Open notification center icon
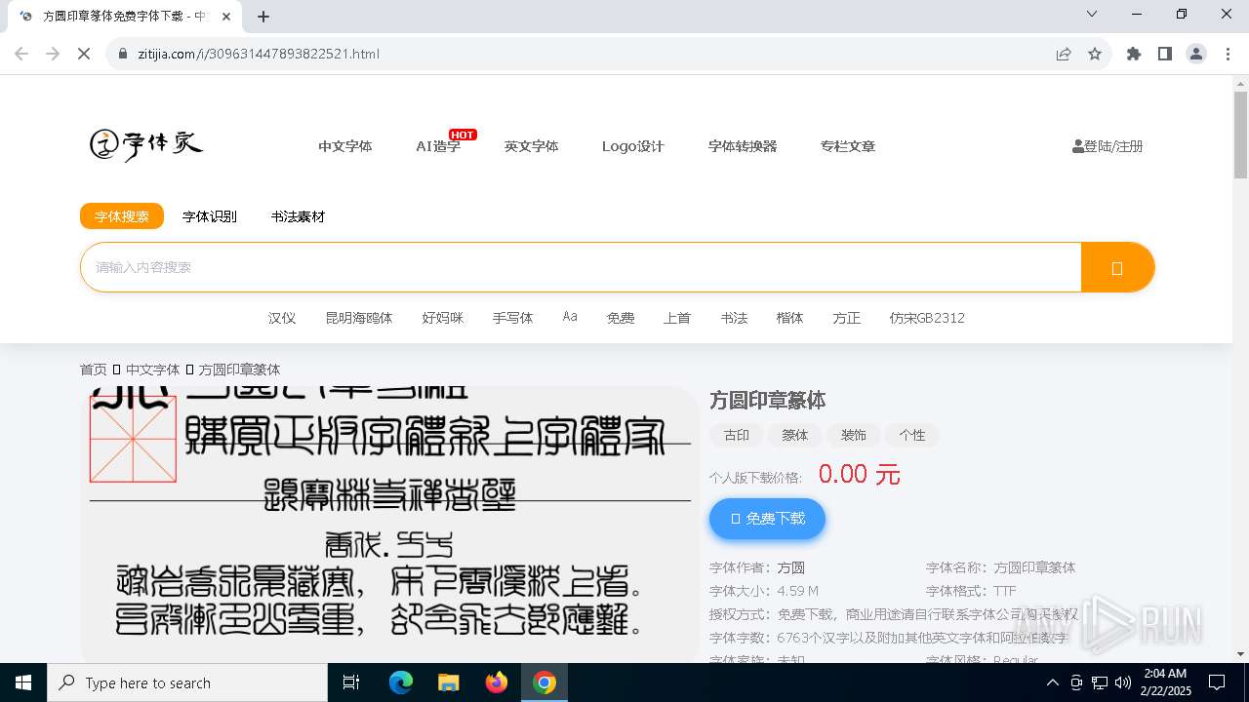Viewport: 1249px width, 702px height. (1217, 682)
